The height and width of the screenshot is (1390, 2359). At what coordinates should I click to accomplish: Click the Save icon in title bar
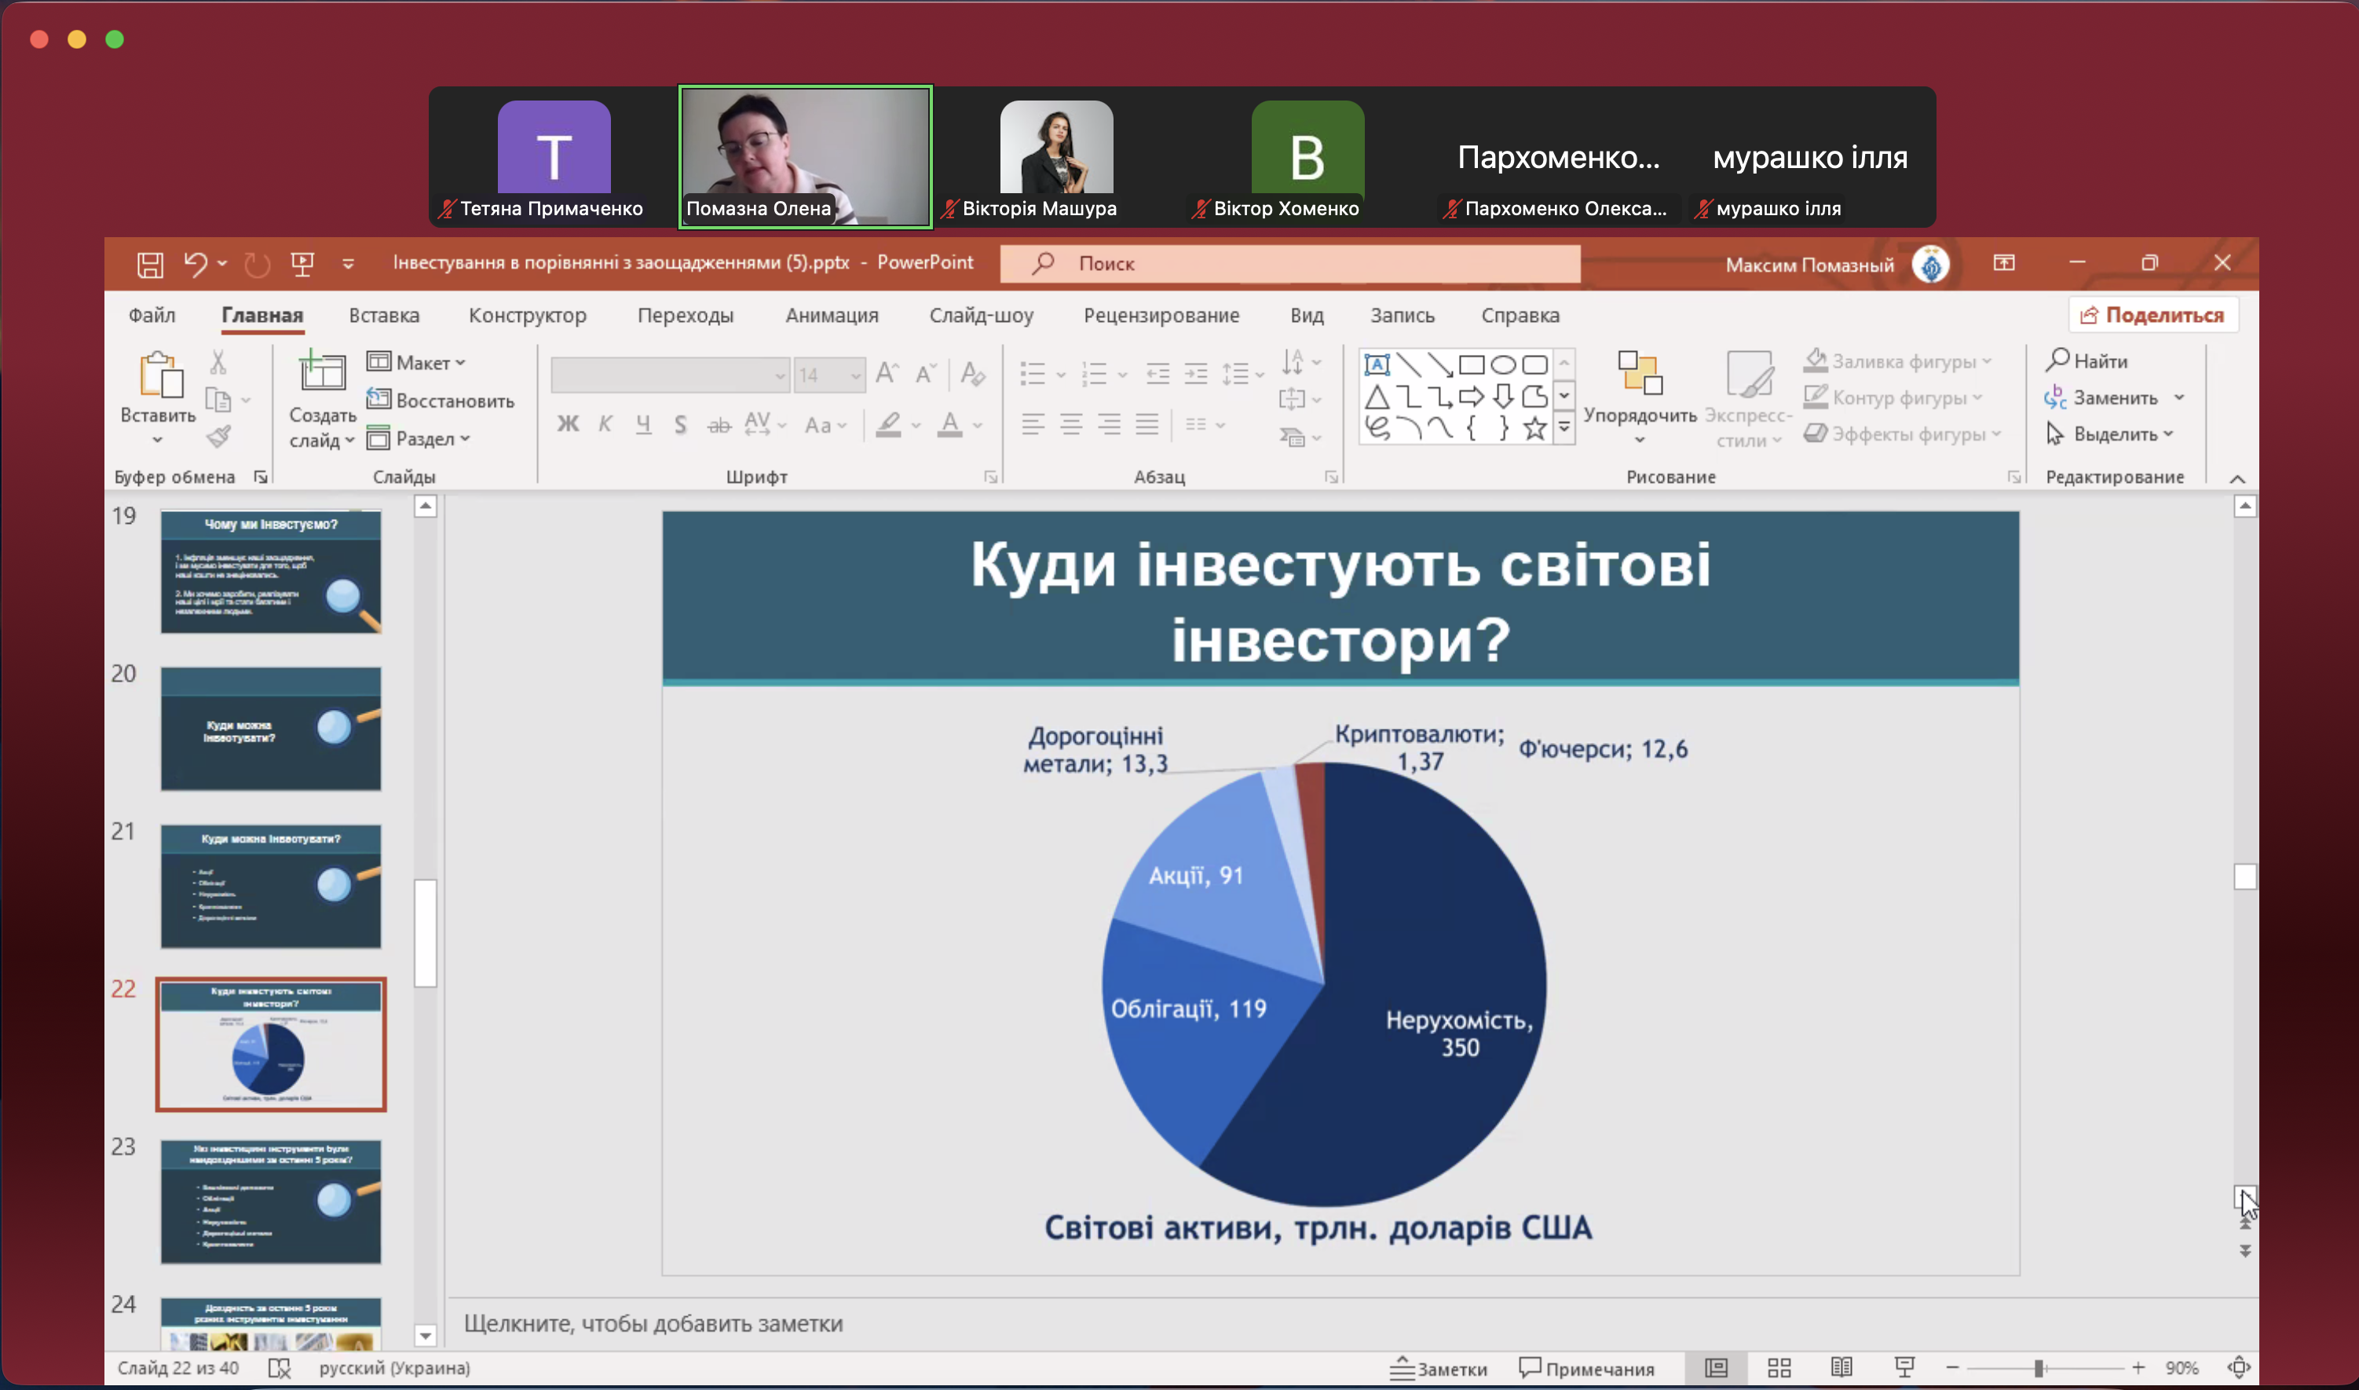[150, 264]
